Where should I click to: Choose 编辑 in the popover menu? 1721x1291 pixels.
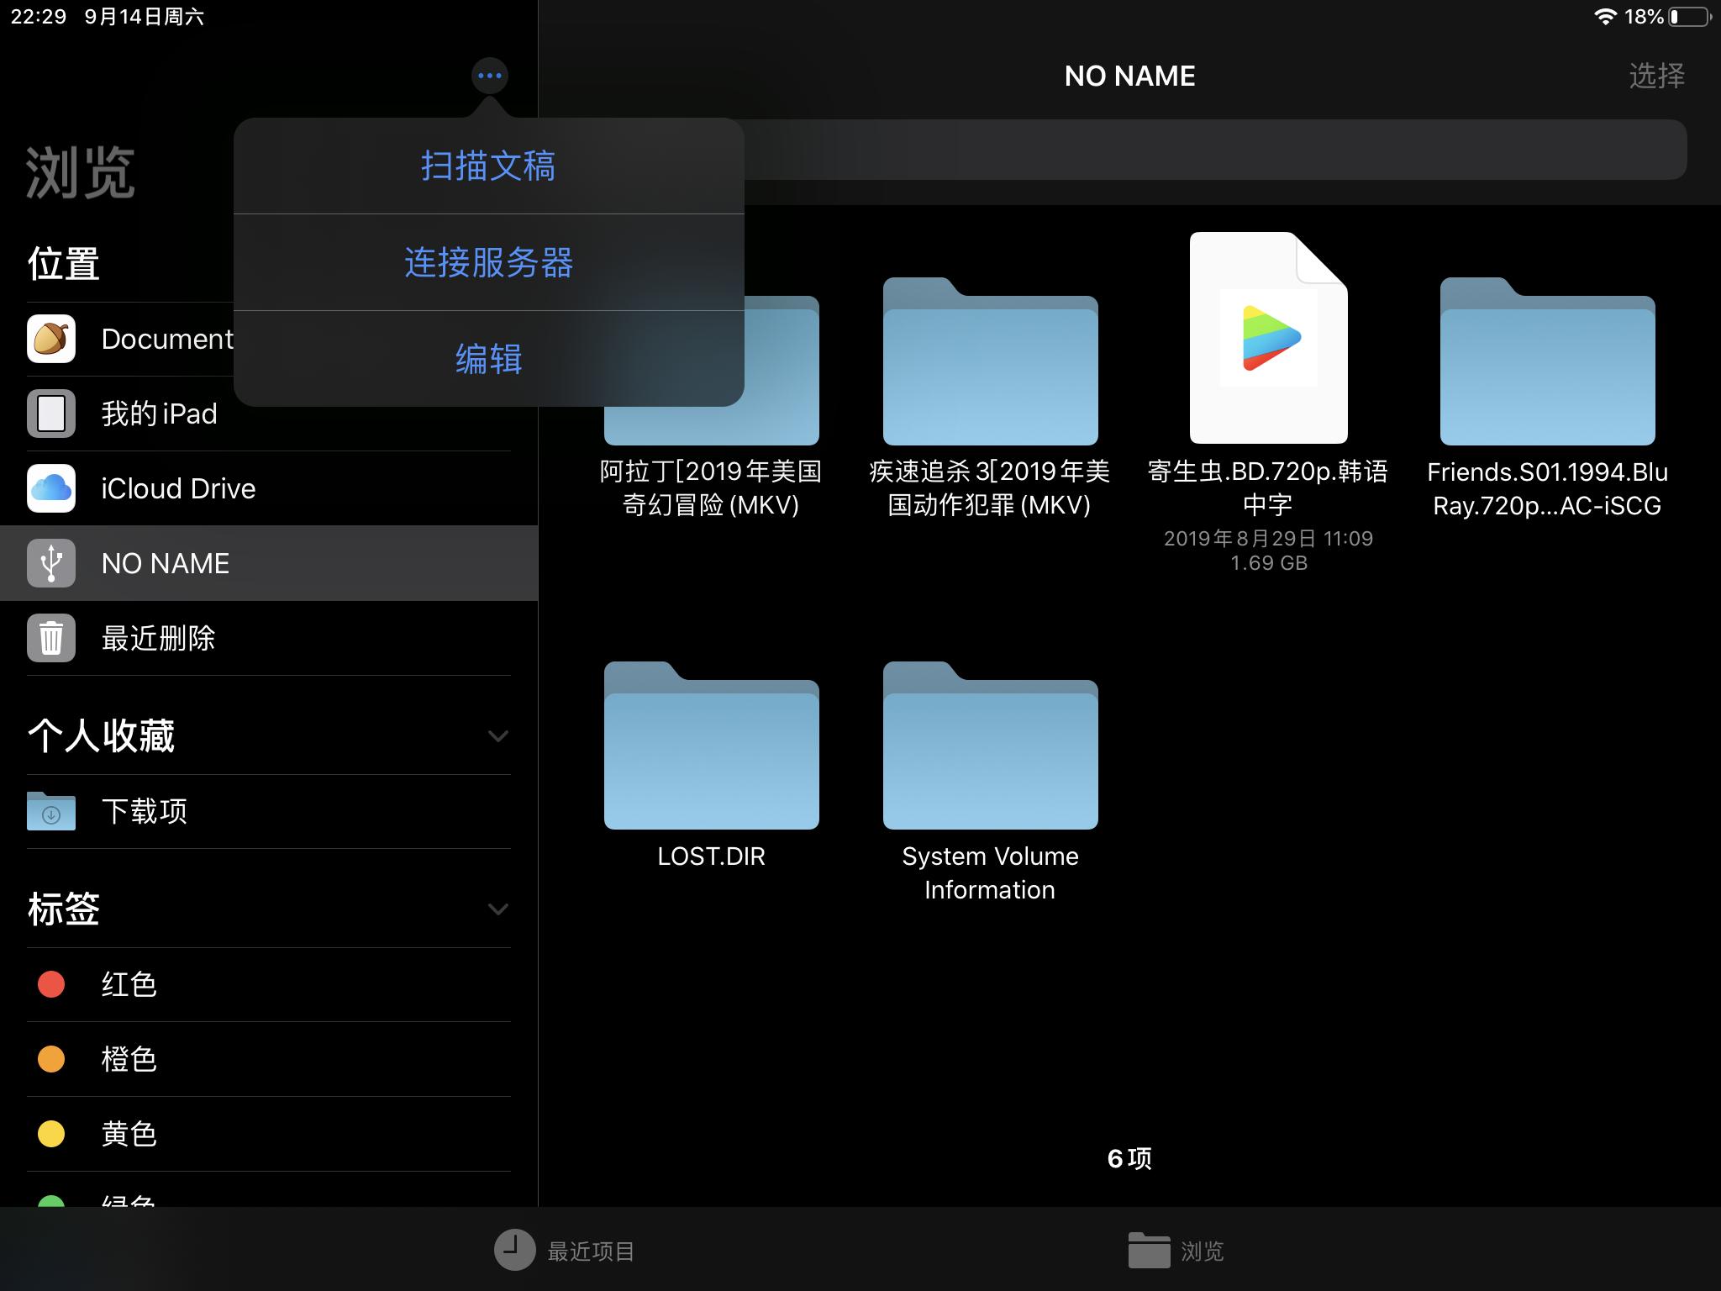(x=488, y=359)
